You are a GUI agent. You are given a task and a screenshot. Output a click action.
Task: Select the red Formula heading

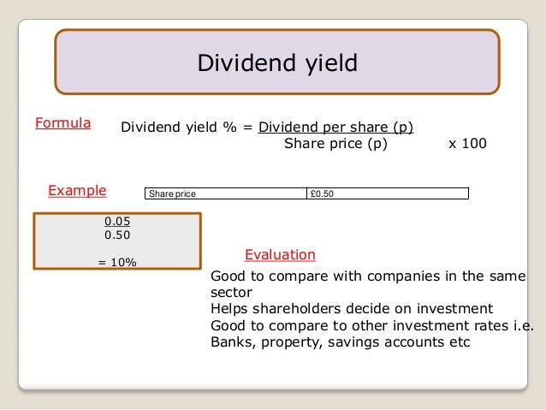point(63,123)
